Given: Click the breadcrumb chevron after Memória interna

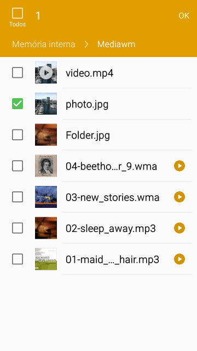Looking at the screenshot, I should tap(86, 44).
